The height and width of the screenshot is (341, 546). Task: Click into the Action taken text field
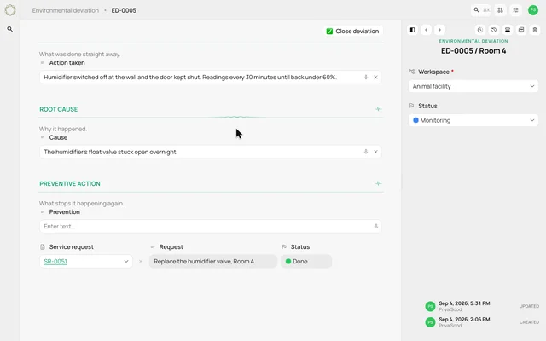click(211, 78)
